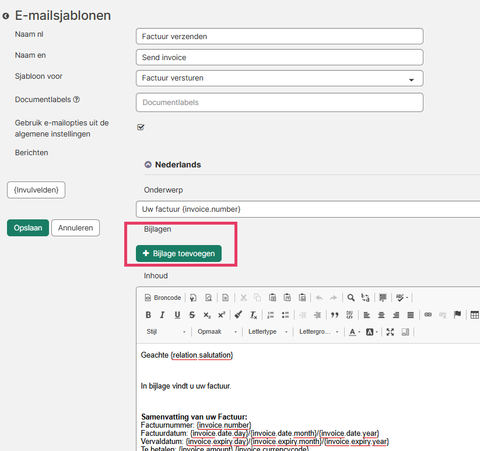Image resolution: width=480 pixels, height=451 pixels.
Task: Click the 'Samenvatting van uw Factuur:' heading
Action: (x=194, y=417)
